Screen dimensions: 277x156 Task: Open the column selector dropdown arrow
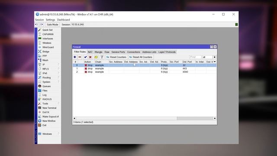coord(215,62)
